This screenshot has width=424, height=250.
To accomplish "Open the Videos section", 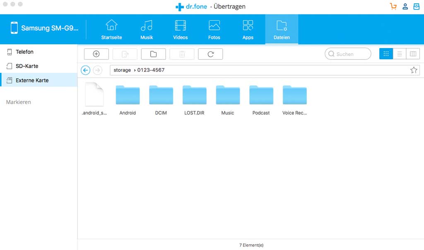I will tap(180, 29).
